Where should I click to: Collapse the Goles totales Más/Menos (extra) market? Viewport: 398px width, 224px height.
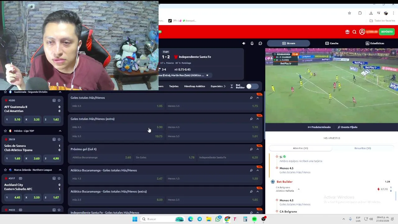(257, 119)
